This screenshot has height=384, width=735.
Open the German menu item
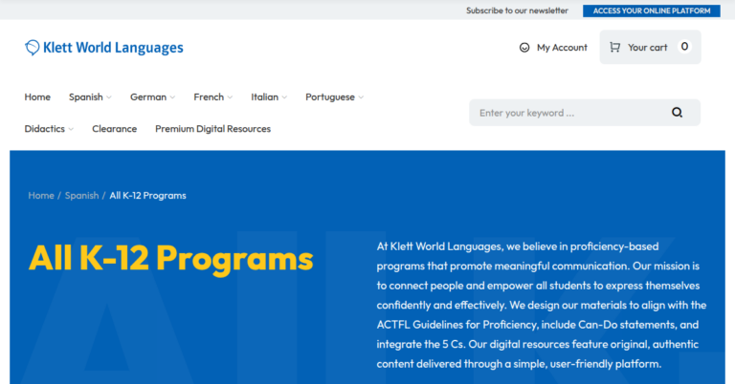coord(148,96)
